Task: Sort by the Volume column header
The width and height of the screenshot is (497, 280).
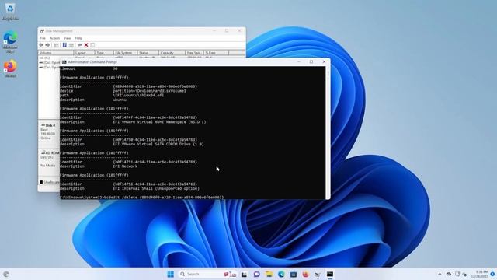Action: (56, 53)
